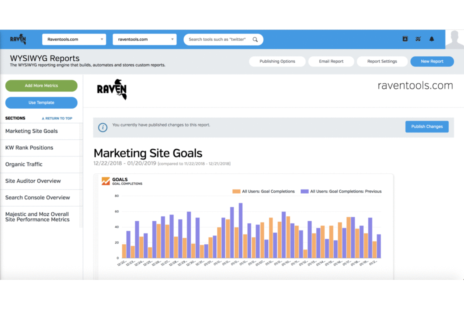Click the Publish Changes button
This screenshot has width=464, height=309.
[x=427, y=126]
